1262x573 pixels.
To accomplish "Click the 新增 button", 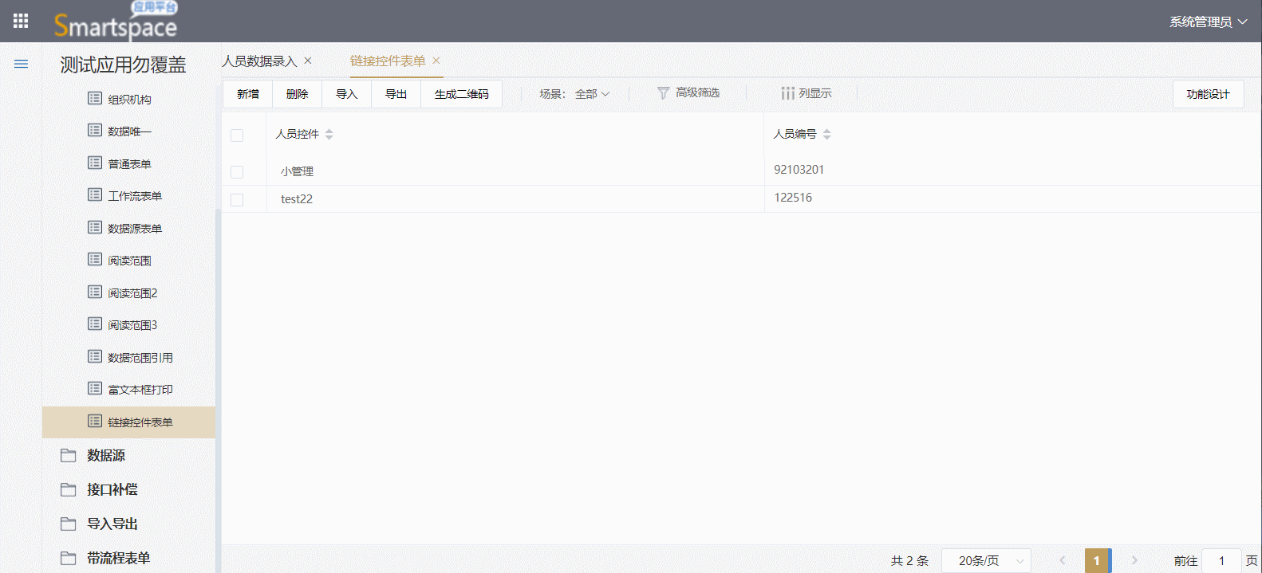I will point(248,94).
